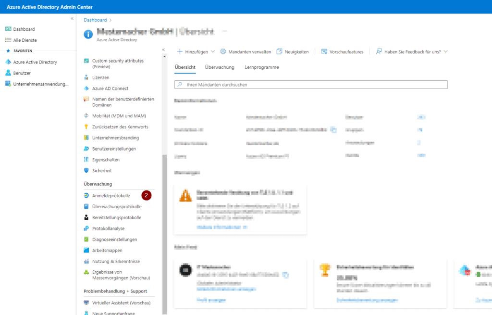Click the Eigenschaften bars icon
The height and width of the screenshot is (315, 492).
click(x=86, y=160)
